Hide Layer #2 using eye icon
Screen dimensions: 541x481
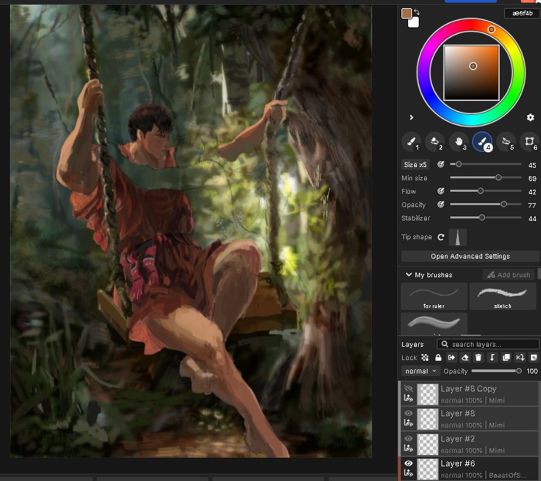click(x=409, y=438)
